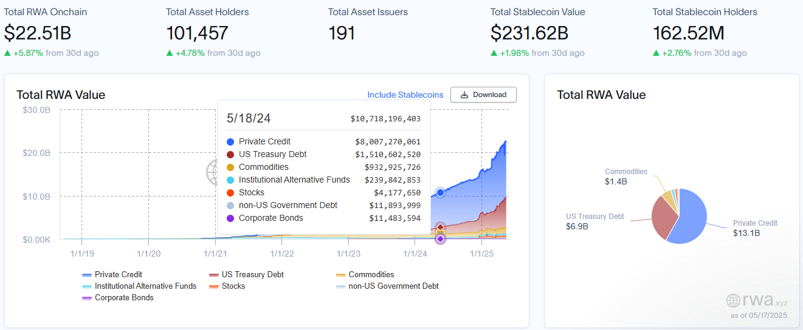Click the Total Stablecoin Value figure
The height and width of the screenshot is (330, 803).
click(529, 33)
